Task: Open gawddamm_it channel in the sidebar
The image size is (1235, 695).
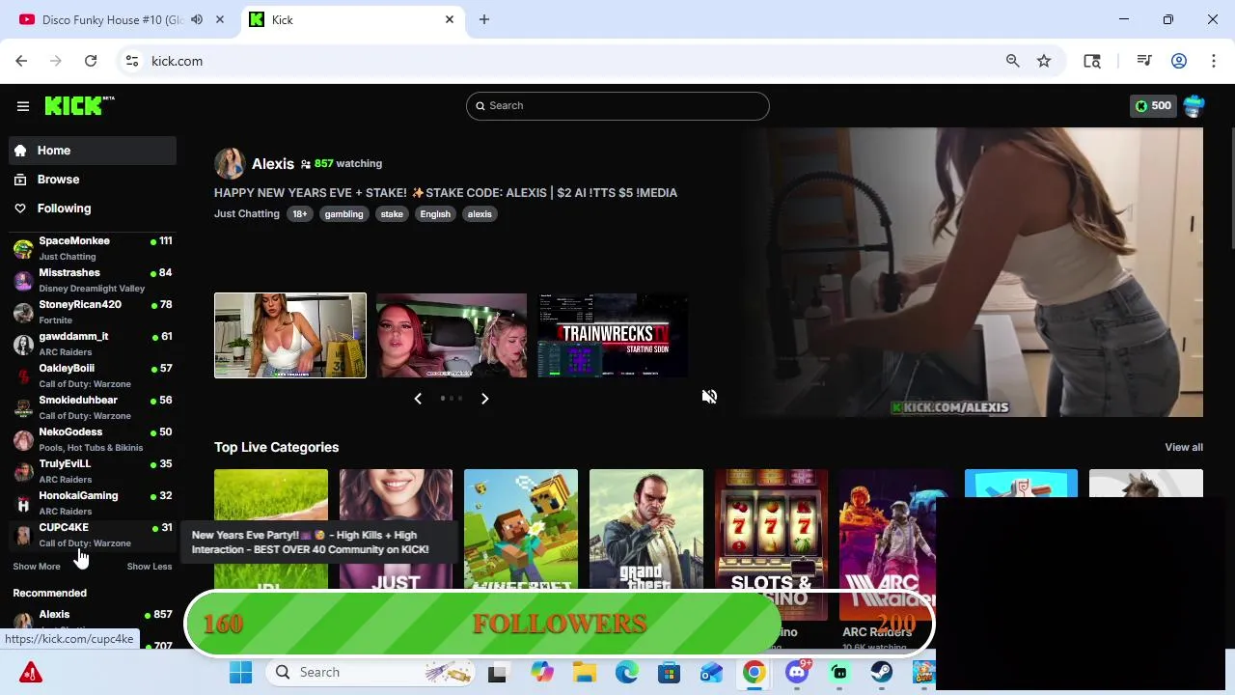Action: [x=93, y=344]
